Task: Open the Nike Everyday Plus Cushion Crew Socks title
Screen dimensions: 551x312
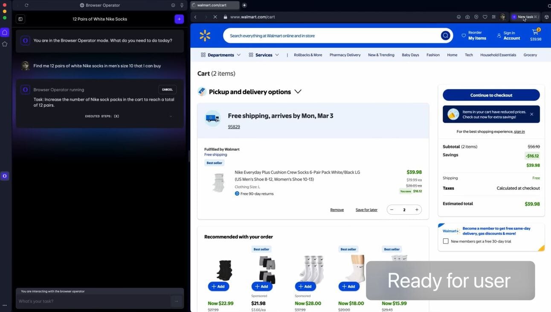Action: click(x=297, y=176)
